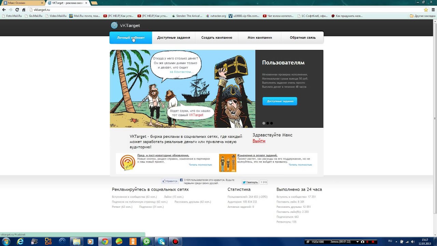This screenshot has height=246, width=437.
Task: Click Вступить в сообщество: 17 251
Action: tap(296, 197)
